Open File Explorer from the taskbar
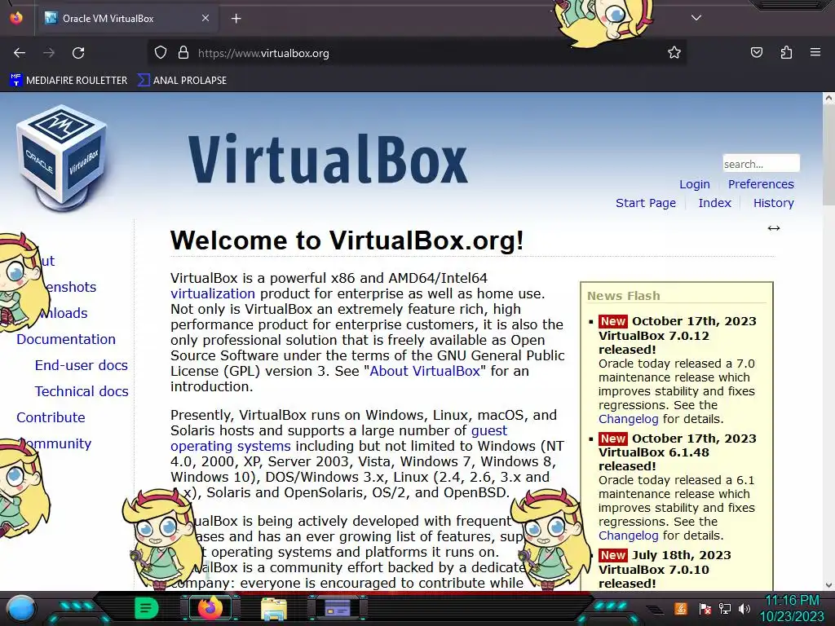Viewport: 835px width, 626px height. point(274,608)
